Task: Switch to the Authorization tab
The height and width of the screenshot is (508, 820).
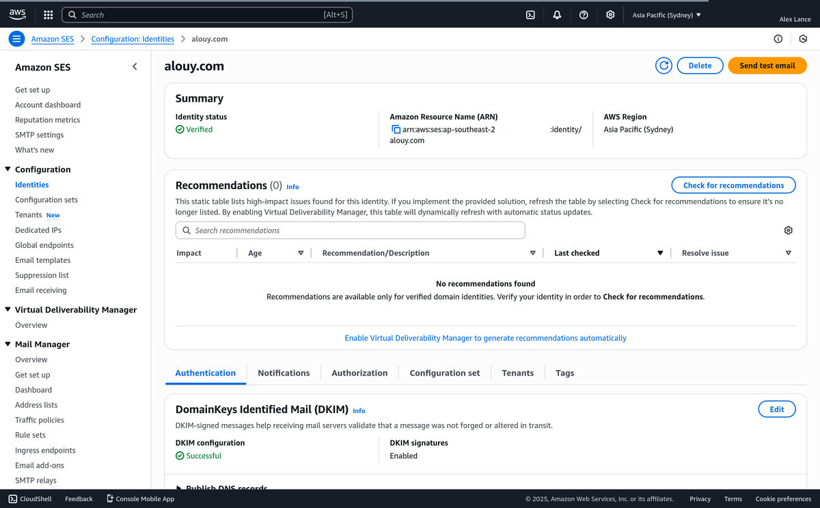Action: (x=359, y=373)
